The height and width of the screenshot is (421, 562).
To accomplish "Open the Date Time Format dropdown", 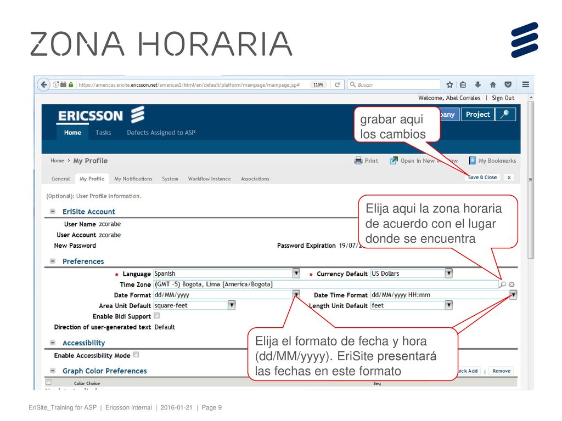I will [514, 294].
